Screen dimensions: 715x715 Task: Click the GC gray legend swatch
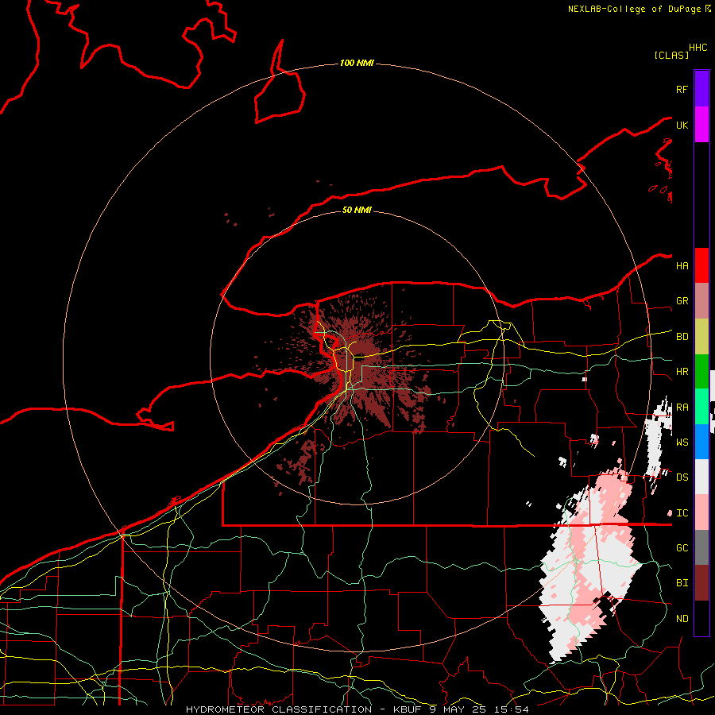point(701,547)
